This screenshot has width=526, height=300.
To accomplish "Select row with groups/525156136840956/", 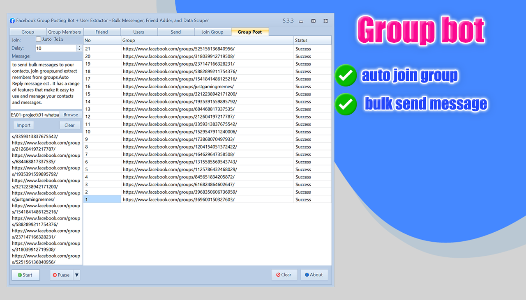I will click(x=208, y=49).
